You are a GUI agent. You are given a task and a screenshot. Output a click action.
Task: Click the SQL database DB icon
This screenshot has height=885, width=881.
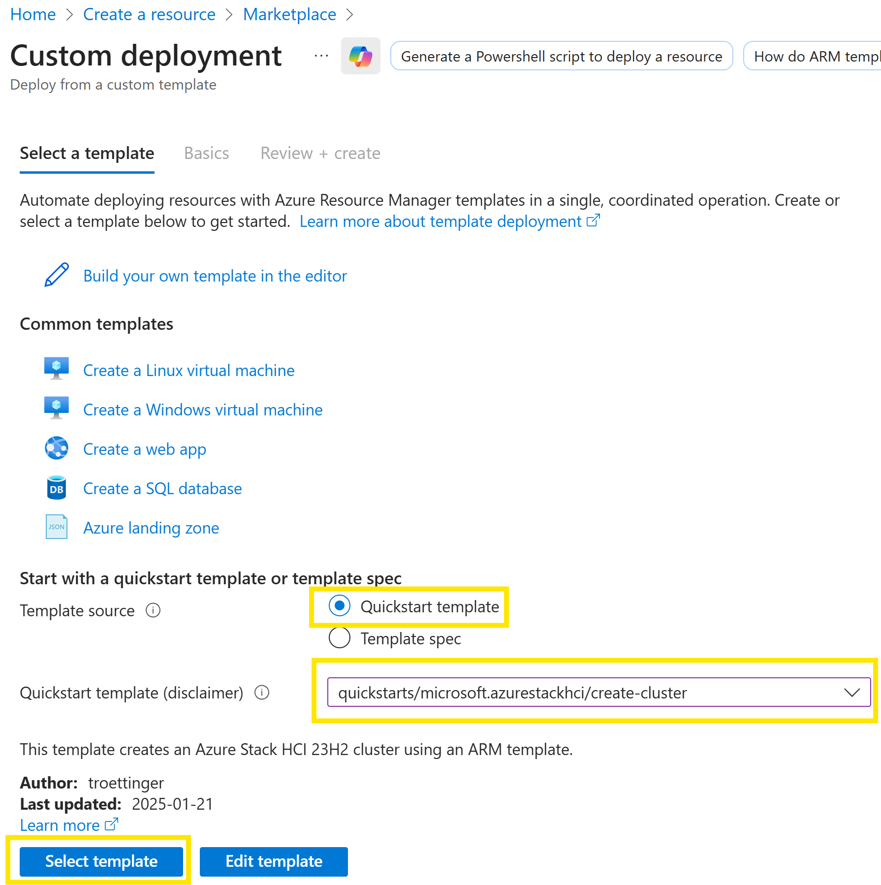tap(57, 487)
